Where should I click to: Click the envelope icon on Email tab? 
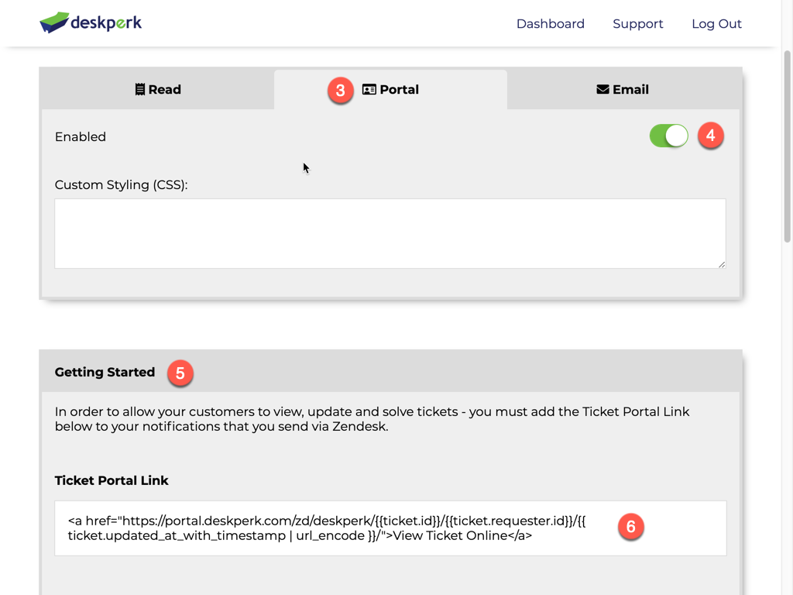[x=602, y=90]
